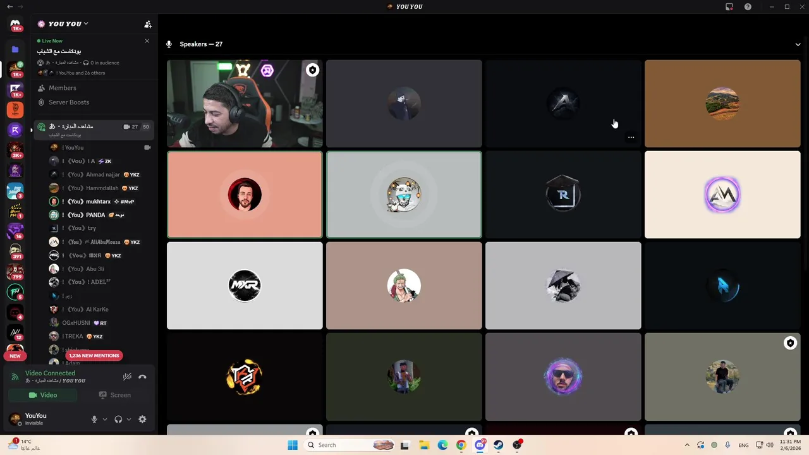Open Discord direct messages home icon

[15, 24]
